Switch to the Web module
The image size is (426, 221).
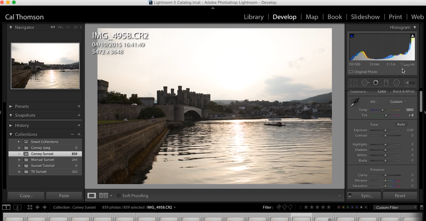point(418,17)
